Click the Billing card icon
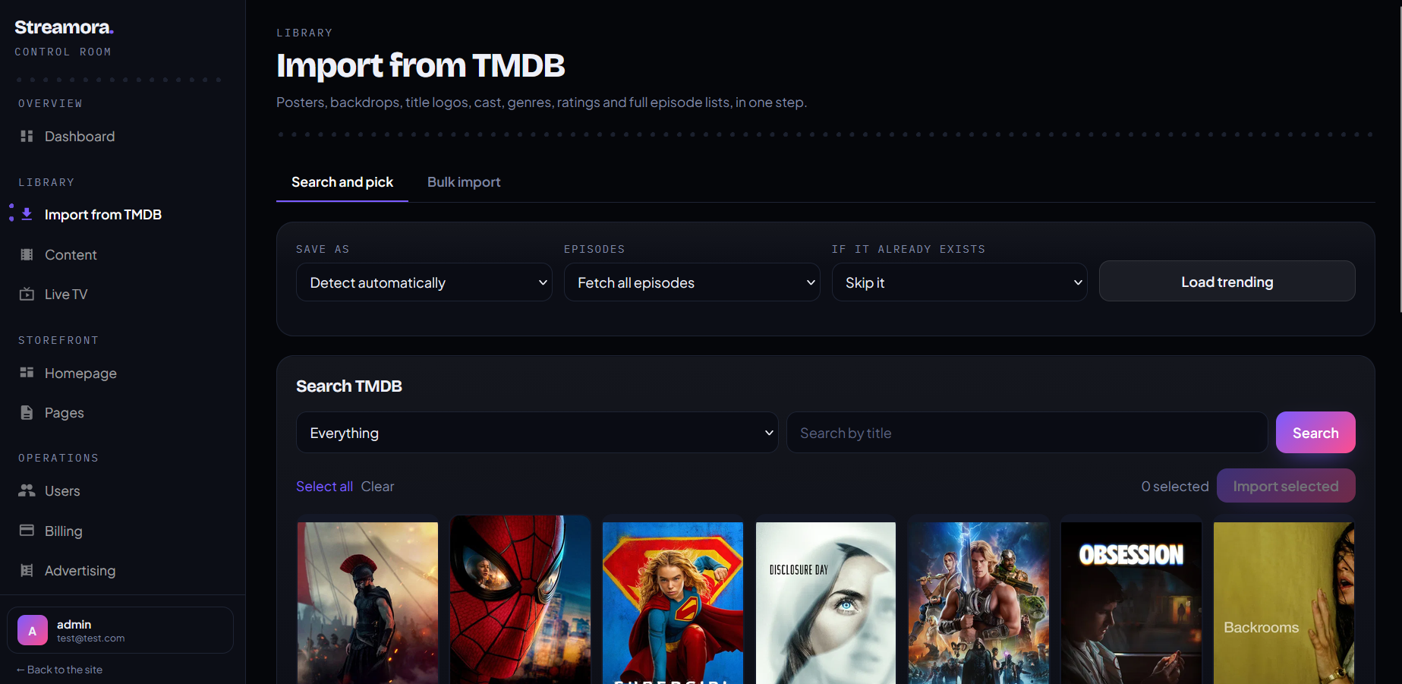The height and width of the screenshot is (684, 1402). point(27,531)
